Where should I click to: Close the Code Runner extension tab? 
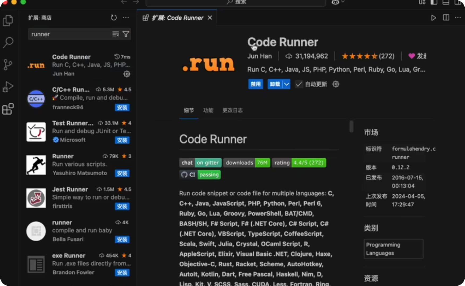pyautogui.click(x=210, y=18)
